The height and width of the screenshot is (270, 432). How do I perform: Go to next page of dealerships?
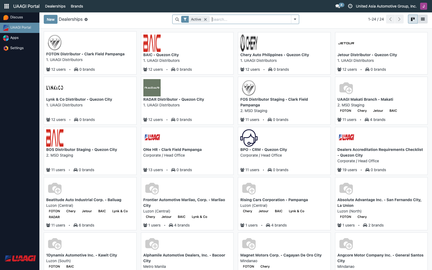point(399,19)
